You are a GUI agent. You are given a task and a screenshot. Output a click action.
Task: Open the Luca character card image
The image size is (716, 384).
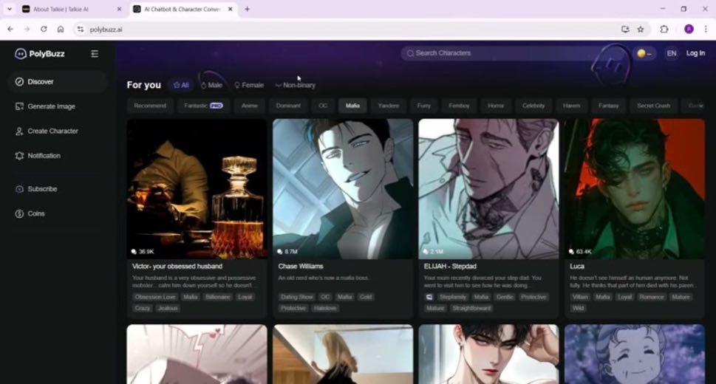tap(635, 189)
